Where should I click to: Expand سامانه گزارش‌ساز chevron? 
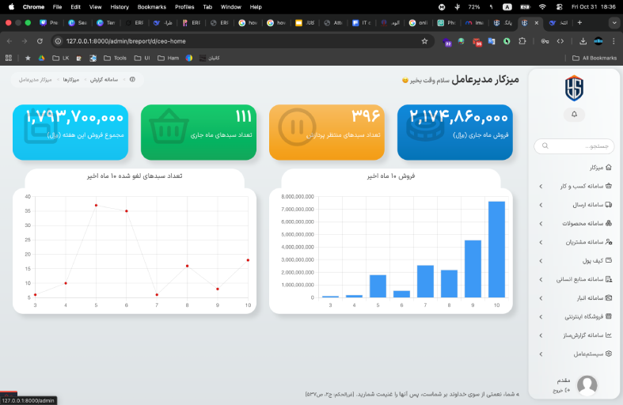(541, 335)
